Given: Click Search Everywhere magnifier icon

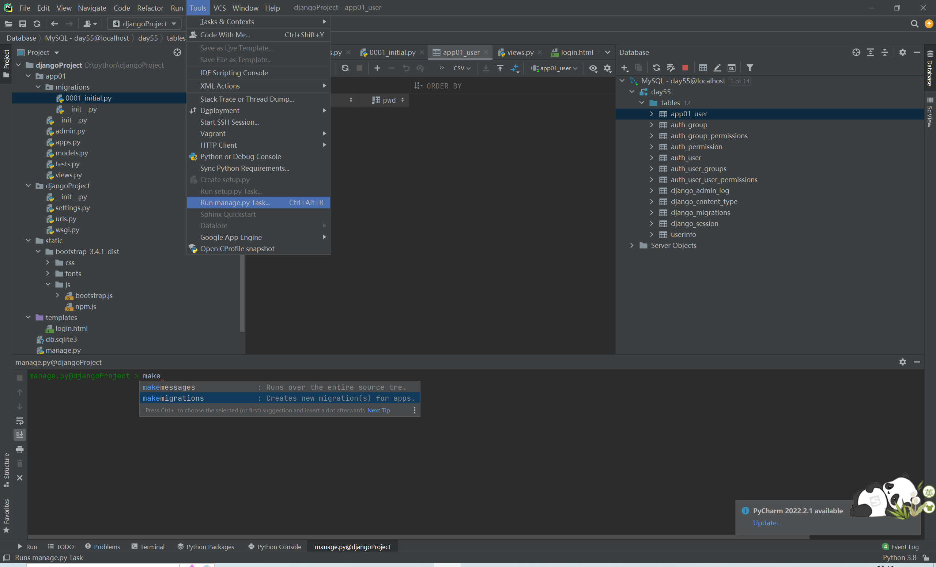Looking at the screenshot, I should 914,24.
